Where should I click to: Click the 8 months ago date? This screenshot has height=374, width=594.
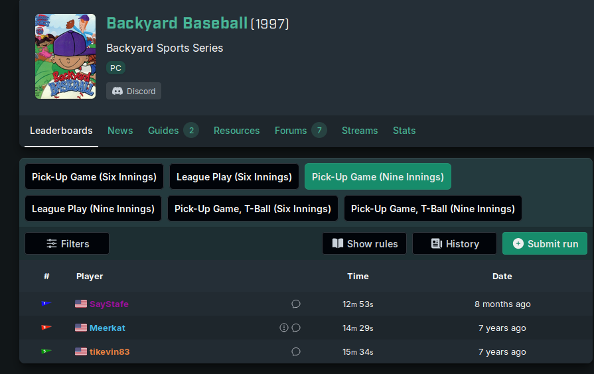click(502, 304)
